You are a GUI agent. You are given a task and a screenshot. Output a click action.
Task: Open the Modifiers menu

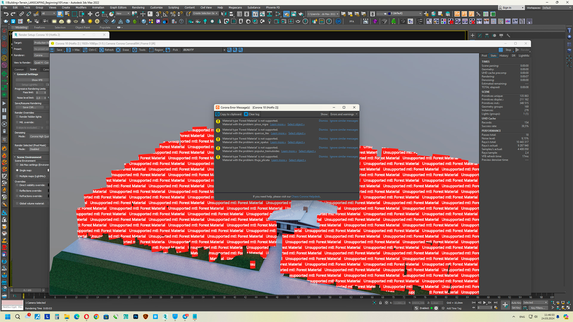pos(81,8)
